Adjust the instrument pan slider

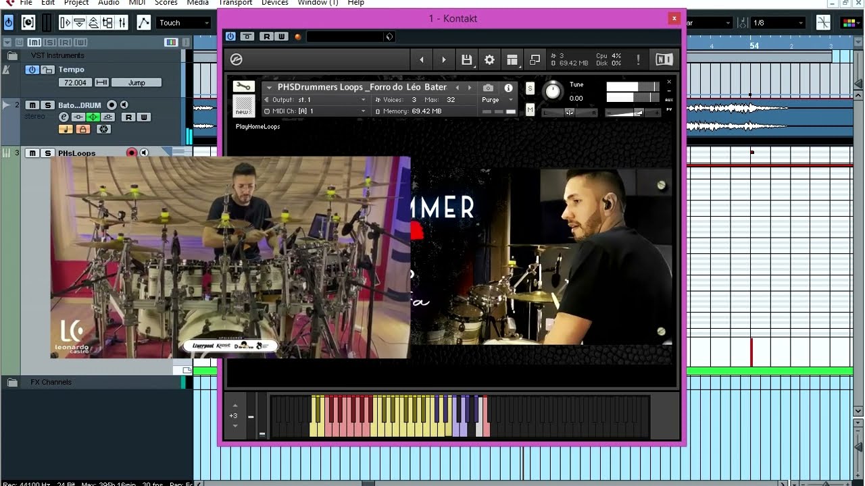[570, 113]
